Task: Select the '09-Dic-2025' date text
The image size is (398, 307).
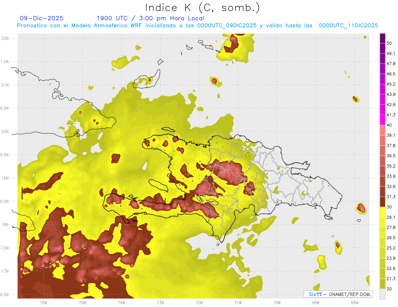Action: 41,18
